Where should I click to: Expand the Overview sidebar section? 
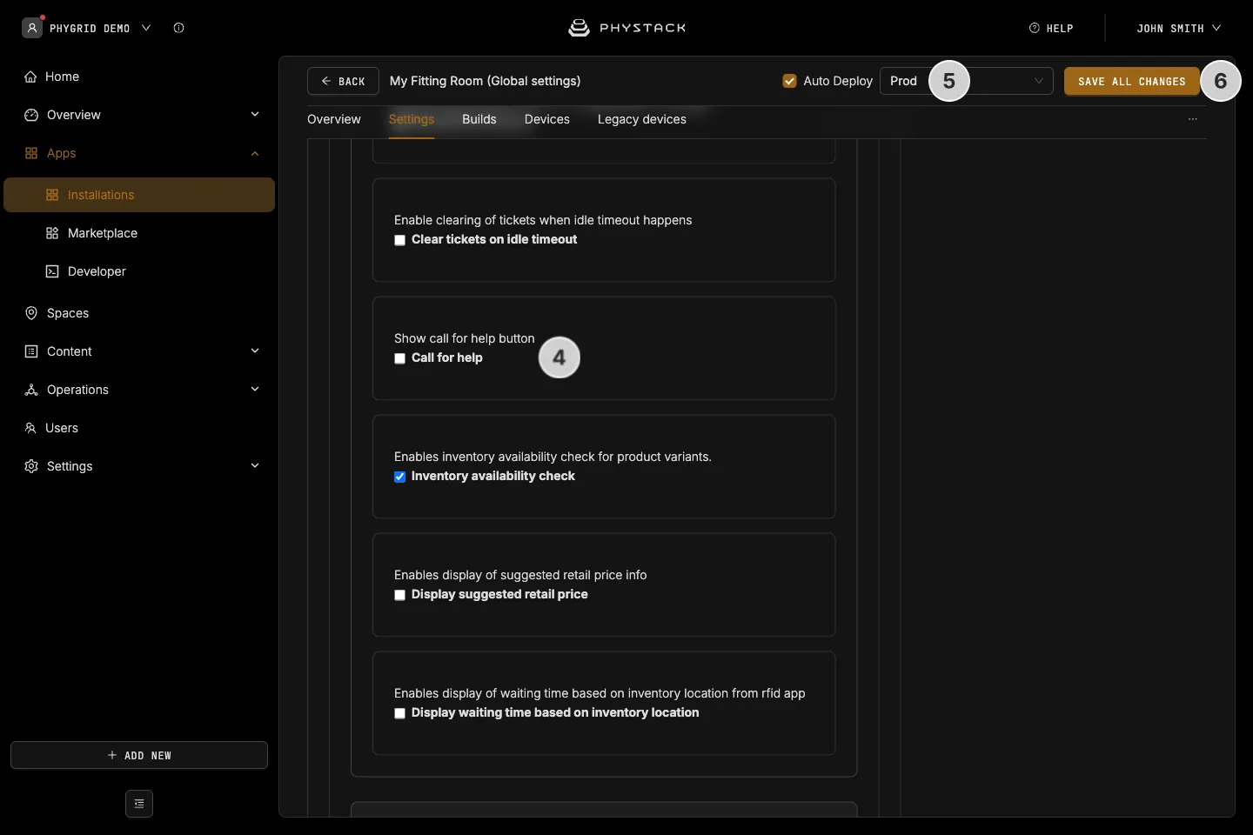[x=255, y=115]
